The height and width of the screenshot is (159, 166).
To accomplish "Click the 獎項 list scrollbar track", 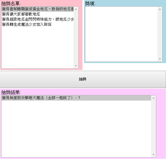I will 160,34.
